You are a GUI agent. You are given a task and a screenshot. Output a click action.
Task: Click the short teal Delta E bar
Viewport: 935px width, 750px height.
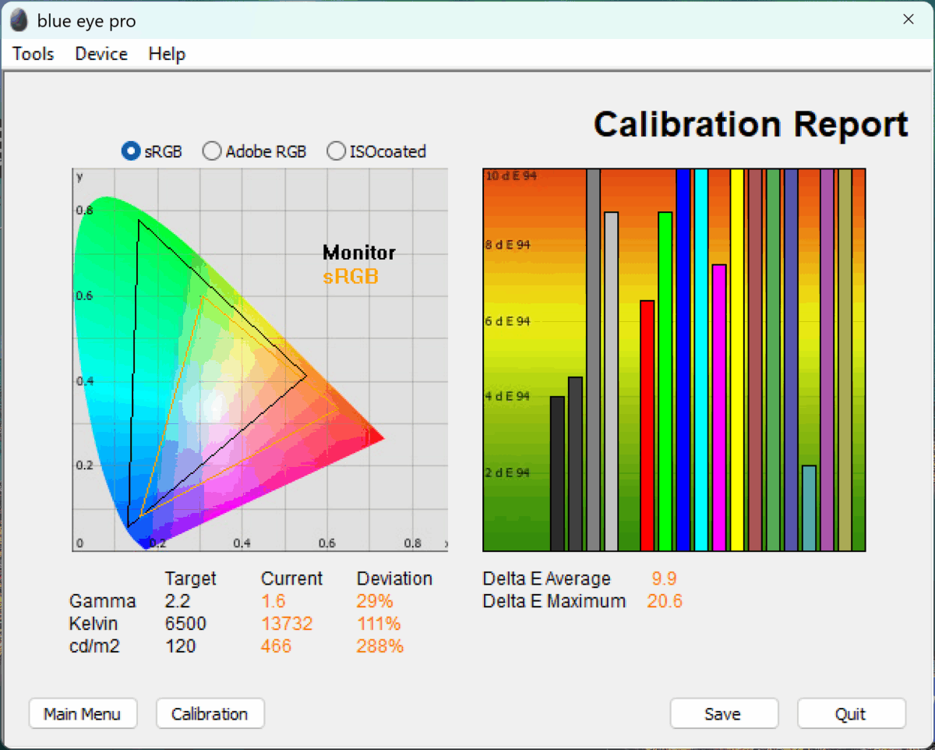pyautogui.click(x=809, y=508)
